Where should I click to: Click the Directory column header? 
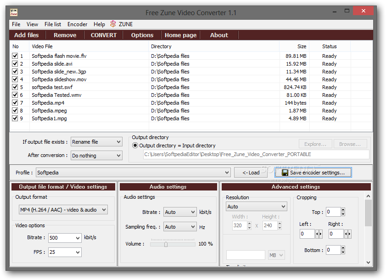pos(214,46)
